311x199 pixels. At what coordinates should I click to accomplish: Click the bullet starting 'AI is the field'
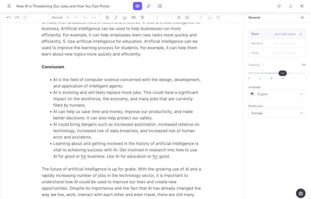point(127,83)
